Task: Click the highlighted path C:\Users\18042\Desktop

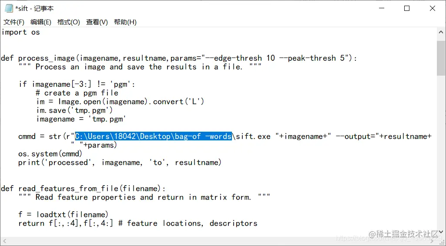Action: [153, 136]
